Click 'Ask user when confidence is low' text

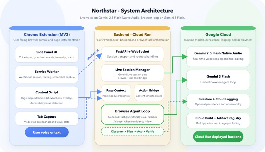click(132, 121)
